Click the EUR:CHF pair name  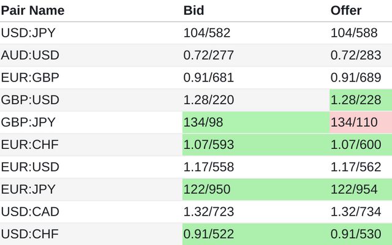30,145
